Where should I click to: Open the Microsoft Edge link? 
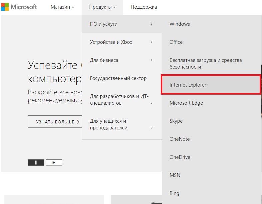186,103
